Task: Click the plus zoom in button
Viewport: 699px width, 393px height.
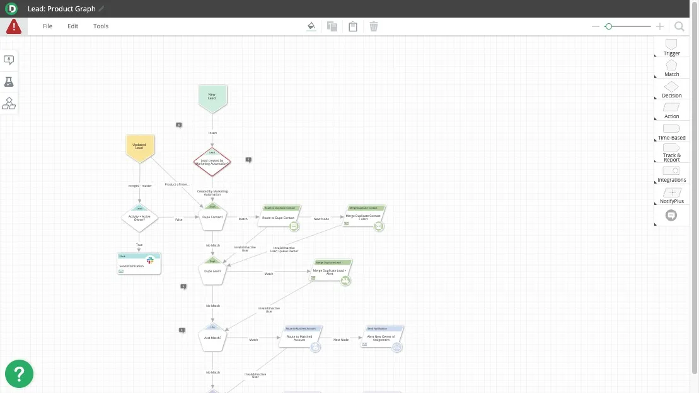Action: pyautogui.click(x=660, y=26)
